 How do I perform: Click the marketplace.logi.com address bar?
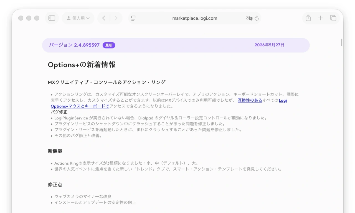194,18
